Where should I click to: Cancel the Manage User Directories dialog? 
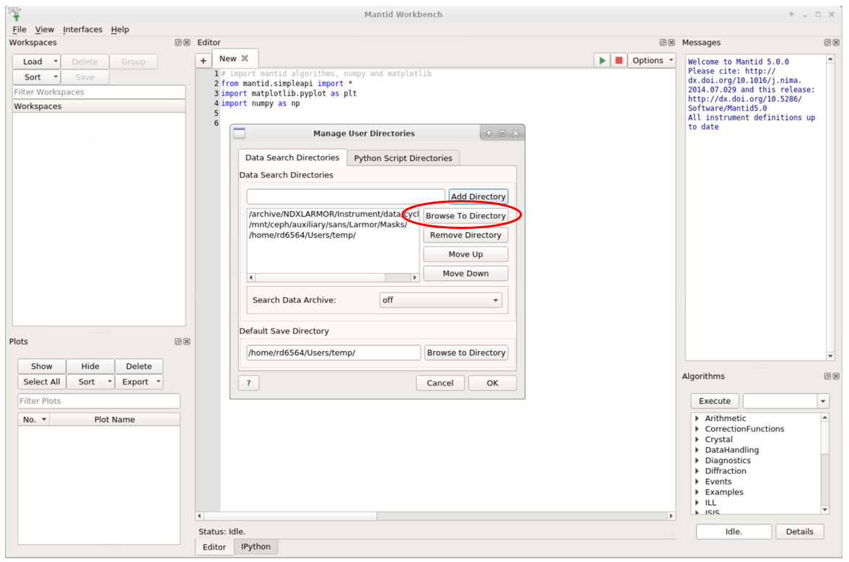click(x=440, y=383)
